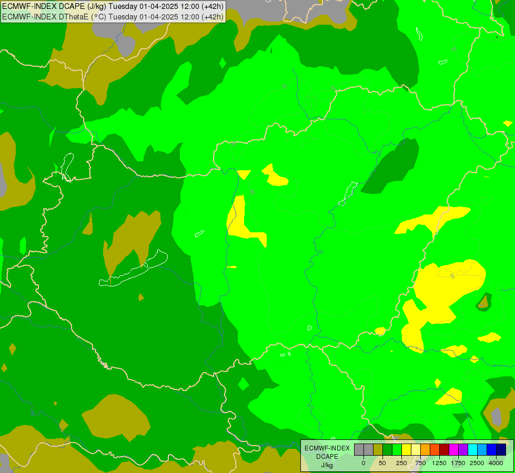The image size is (515, 473).
Task: Click the legend value 4000
Action: (496, 463)
